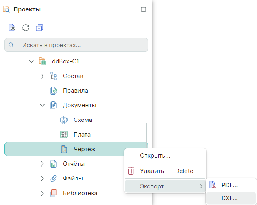Expand the Отчёты node
257x205 pixels.
click(42, 164)
